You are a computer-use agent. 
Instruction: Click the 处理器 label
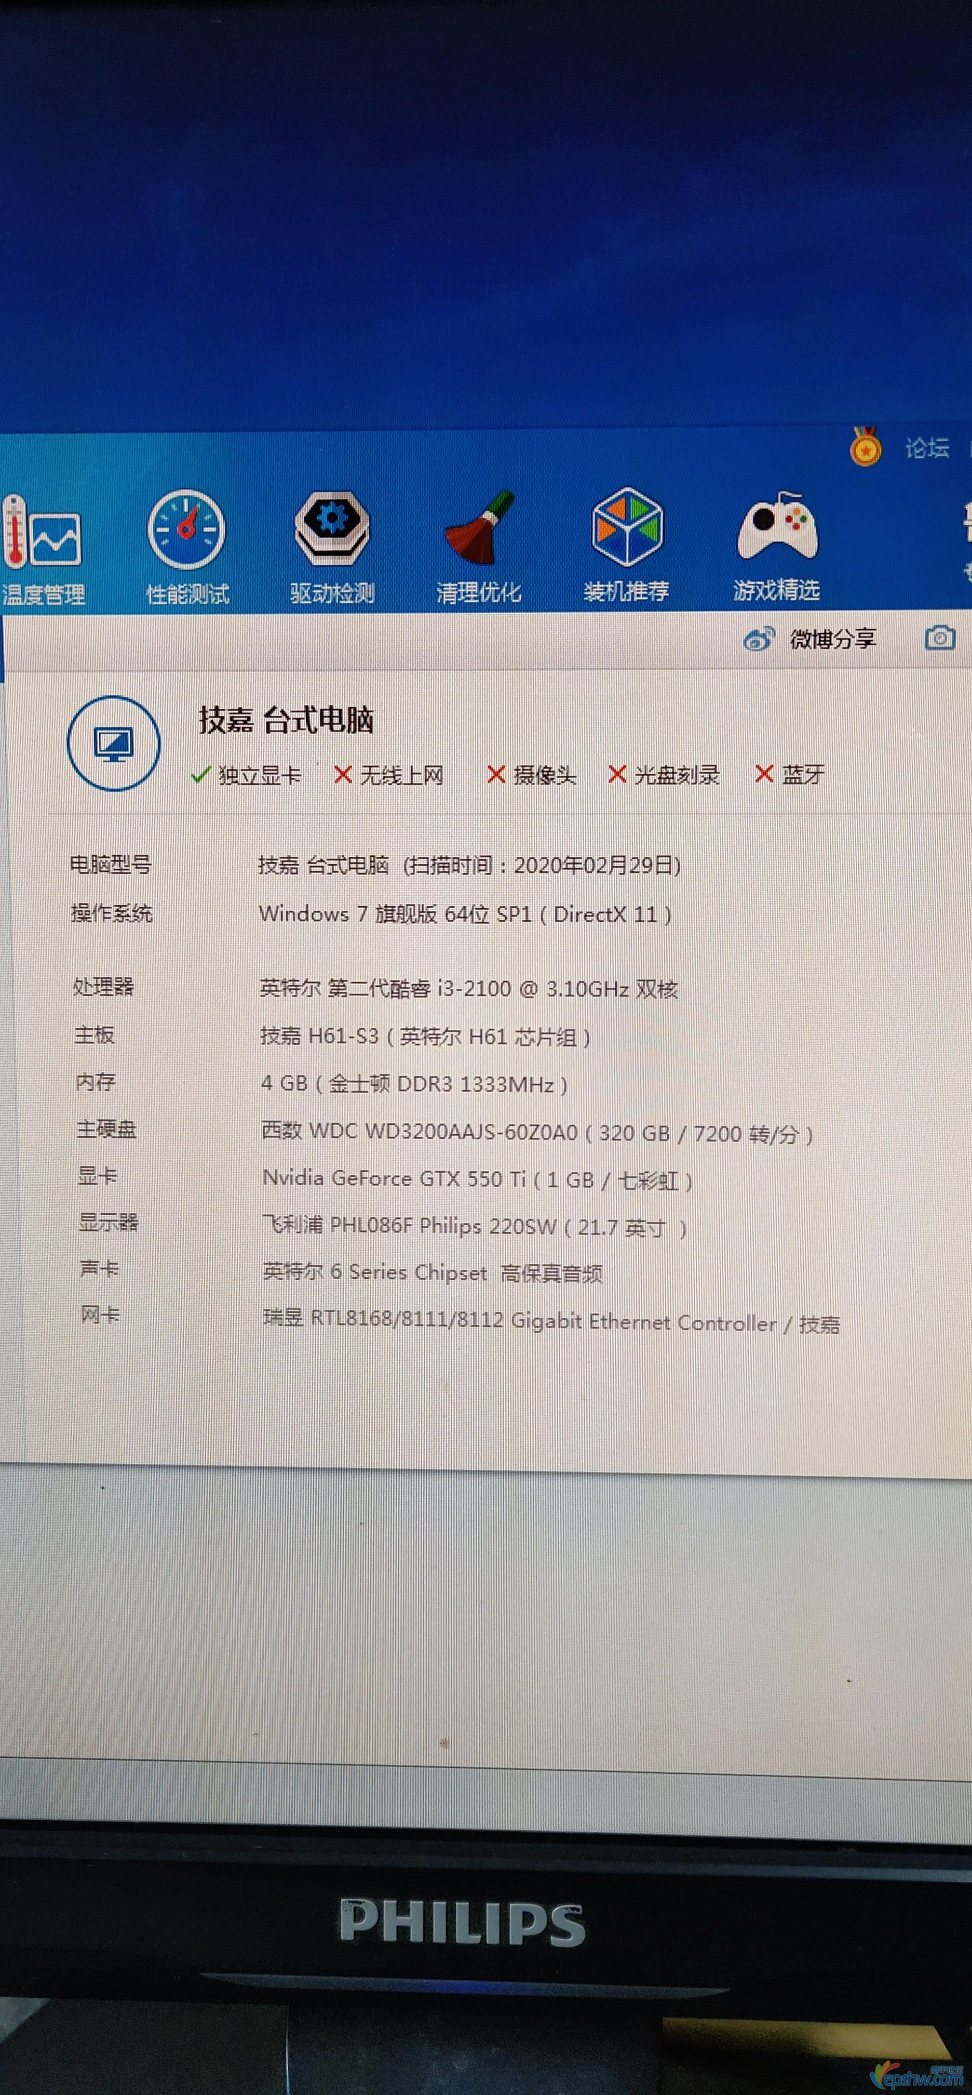103,987
